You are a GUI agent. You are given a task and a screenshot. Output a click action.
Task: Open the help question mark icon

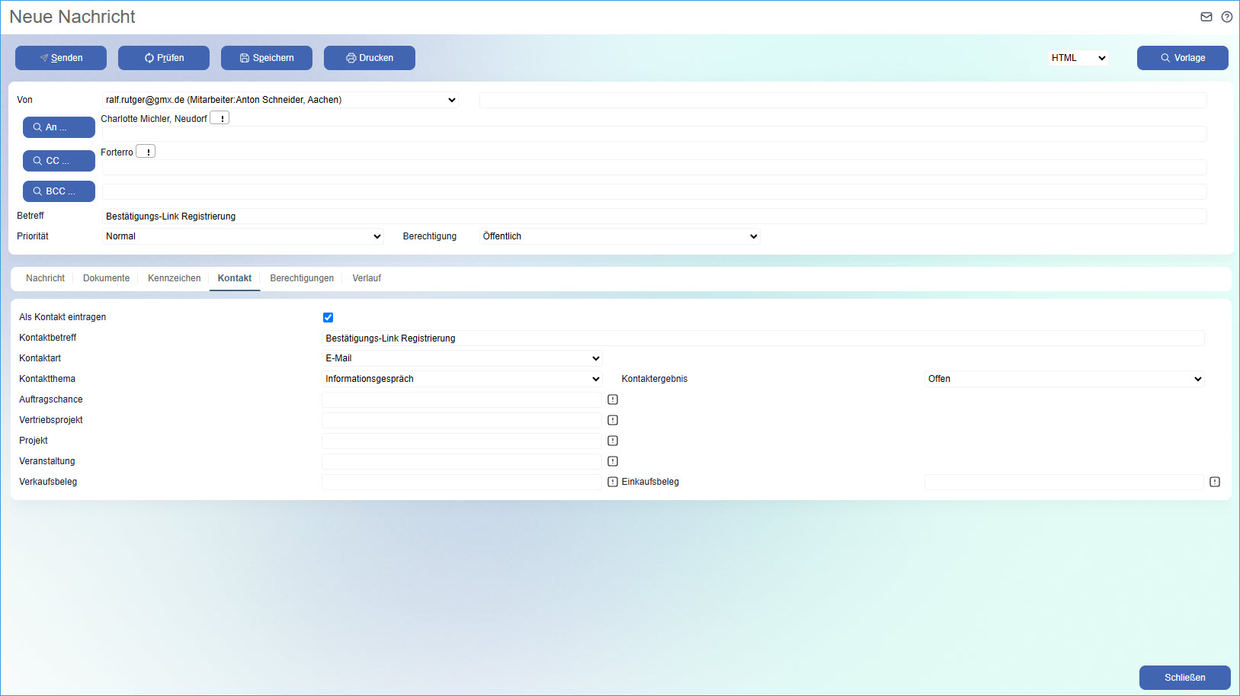click(x=1227, y=17)
